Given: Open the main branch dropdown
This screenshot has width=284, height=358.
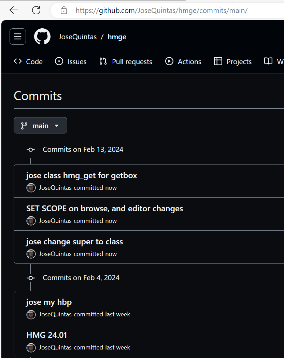Looking at the screenshot, I should click(40, 126).
